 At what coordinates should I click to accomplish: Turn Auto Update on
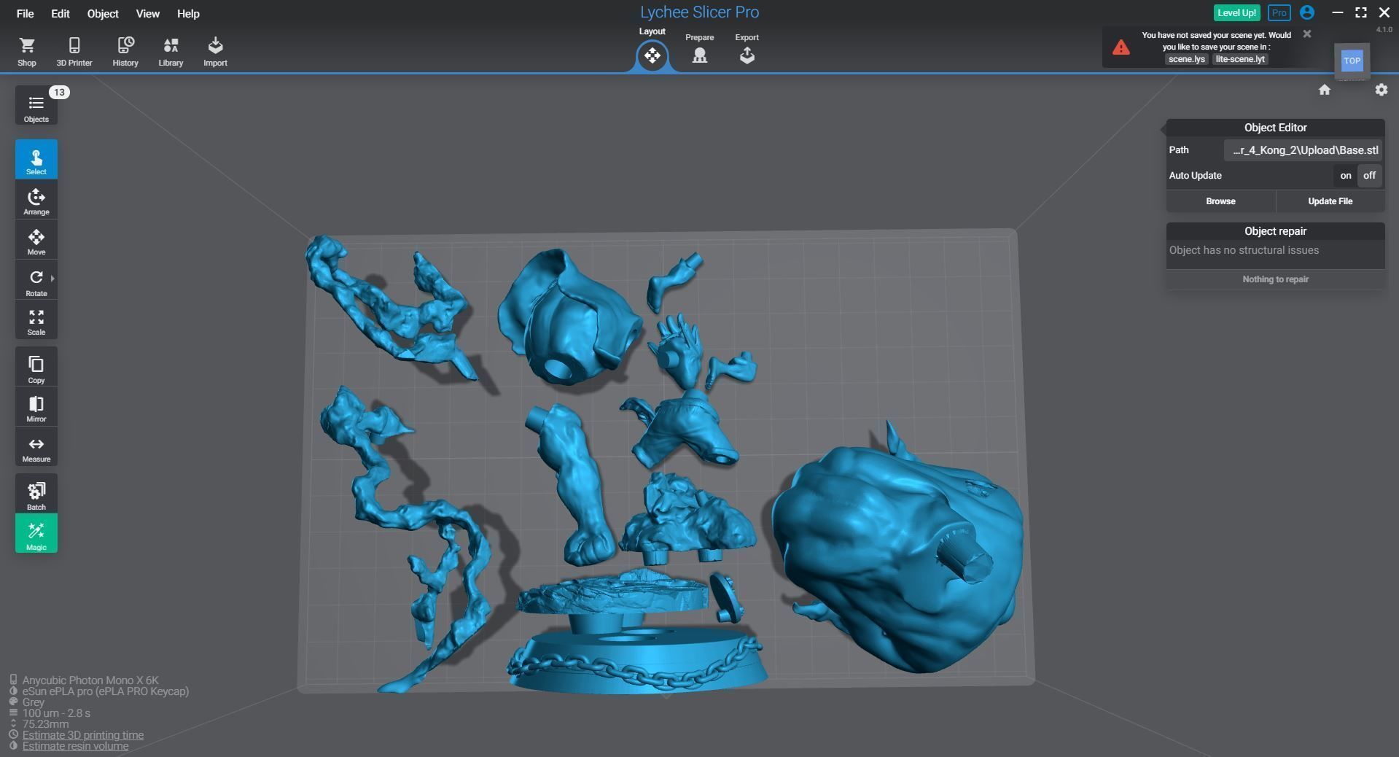[1345, 176]
